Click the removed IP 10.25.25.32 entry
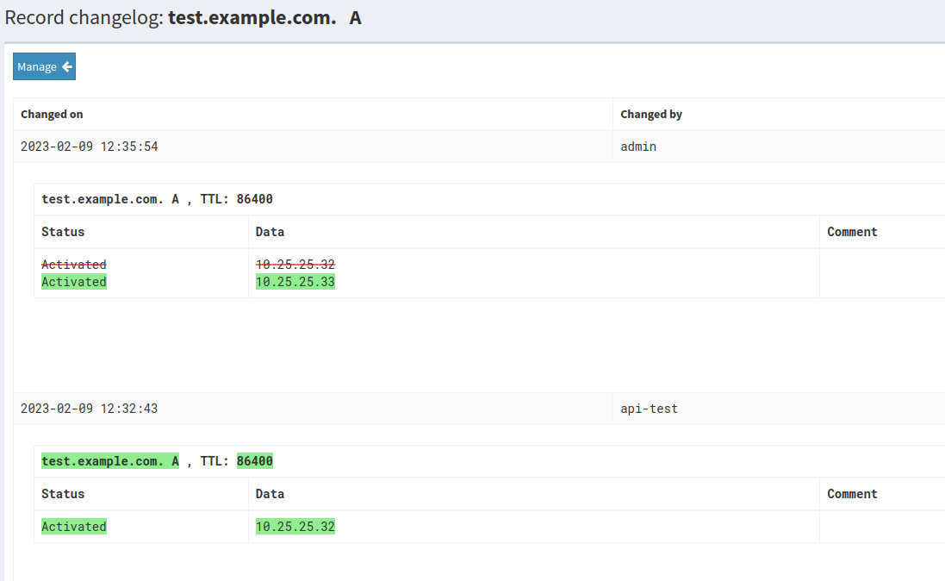 point(295,264)
